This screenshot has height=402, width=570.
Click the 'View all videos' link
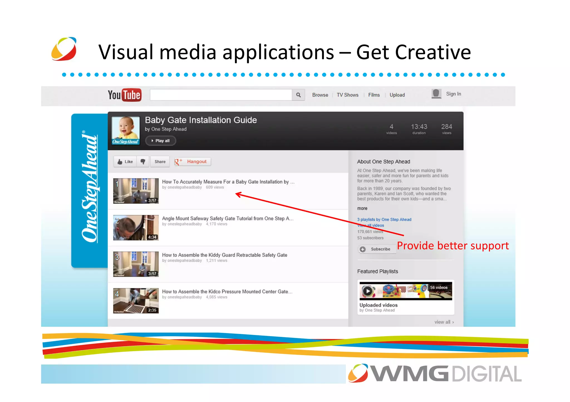click(370, 225)
